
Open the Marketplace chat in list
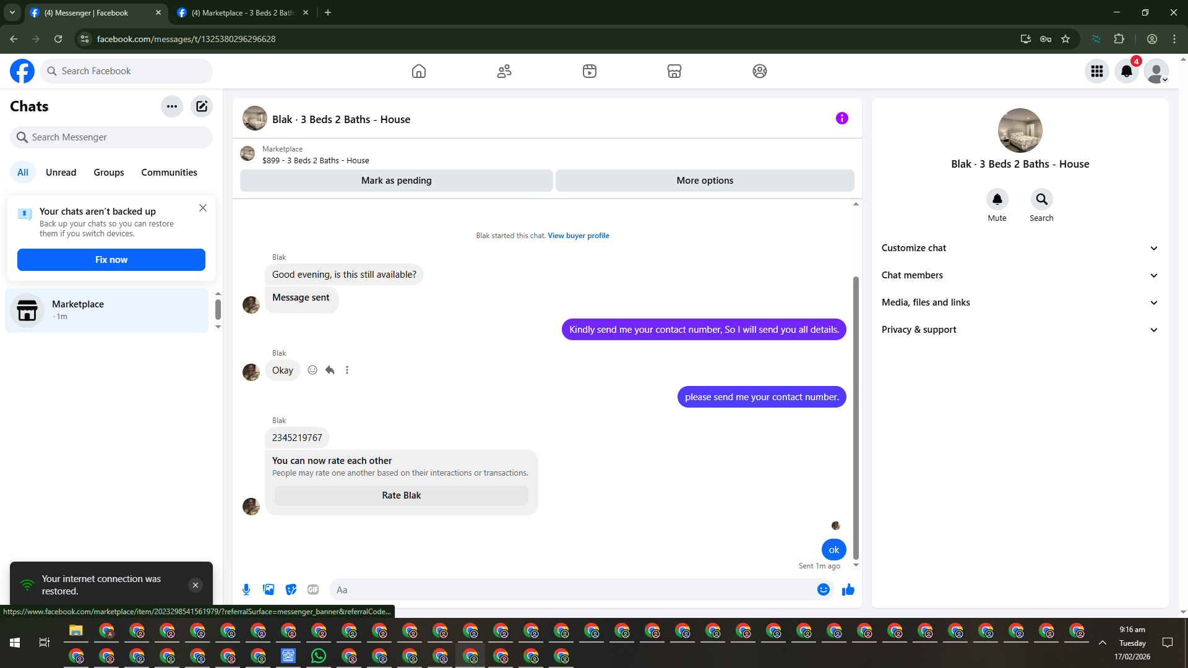[107, 310]
